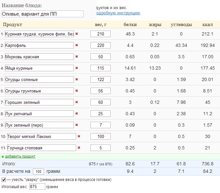Delete the Яйца куриные product
220x193 pixels.
coord(76,68)
